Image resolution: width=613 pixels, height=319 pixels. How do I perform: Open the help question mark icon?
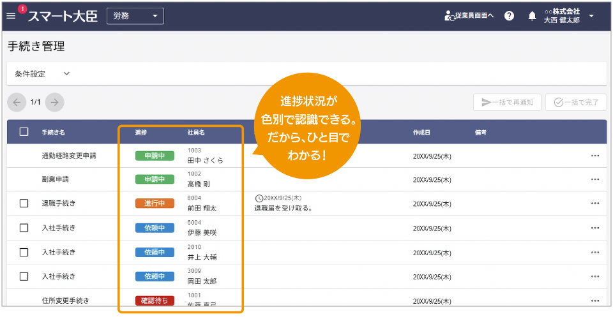coord(509,16)
